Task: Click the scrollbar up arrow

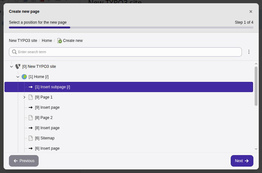Action: pyautogui.click(x=256, y=63)
